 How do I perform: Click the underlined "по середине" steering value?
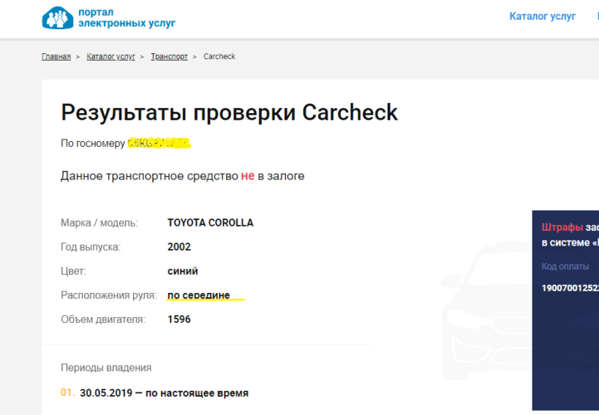click(199, 295)
